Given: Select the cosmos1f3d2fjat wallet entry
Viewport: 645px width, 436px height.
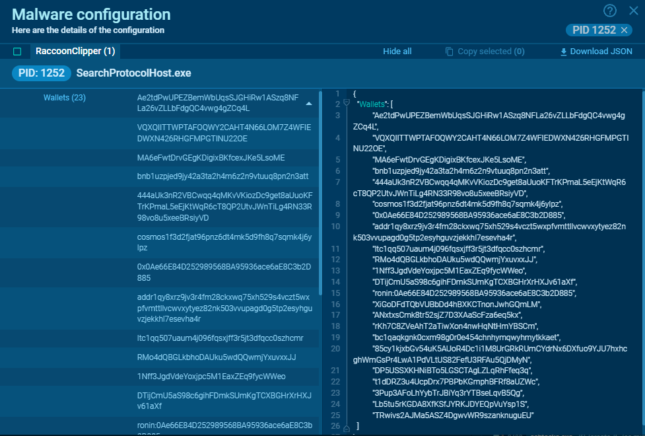Looking at the screenshot, I should (x=223, y=242).
